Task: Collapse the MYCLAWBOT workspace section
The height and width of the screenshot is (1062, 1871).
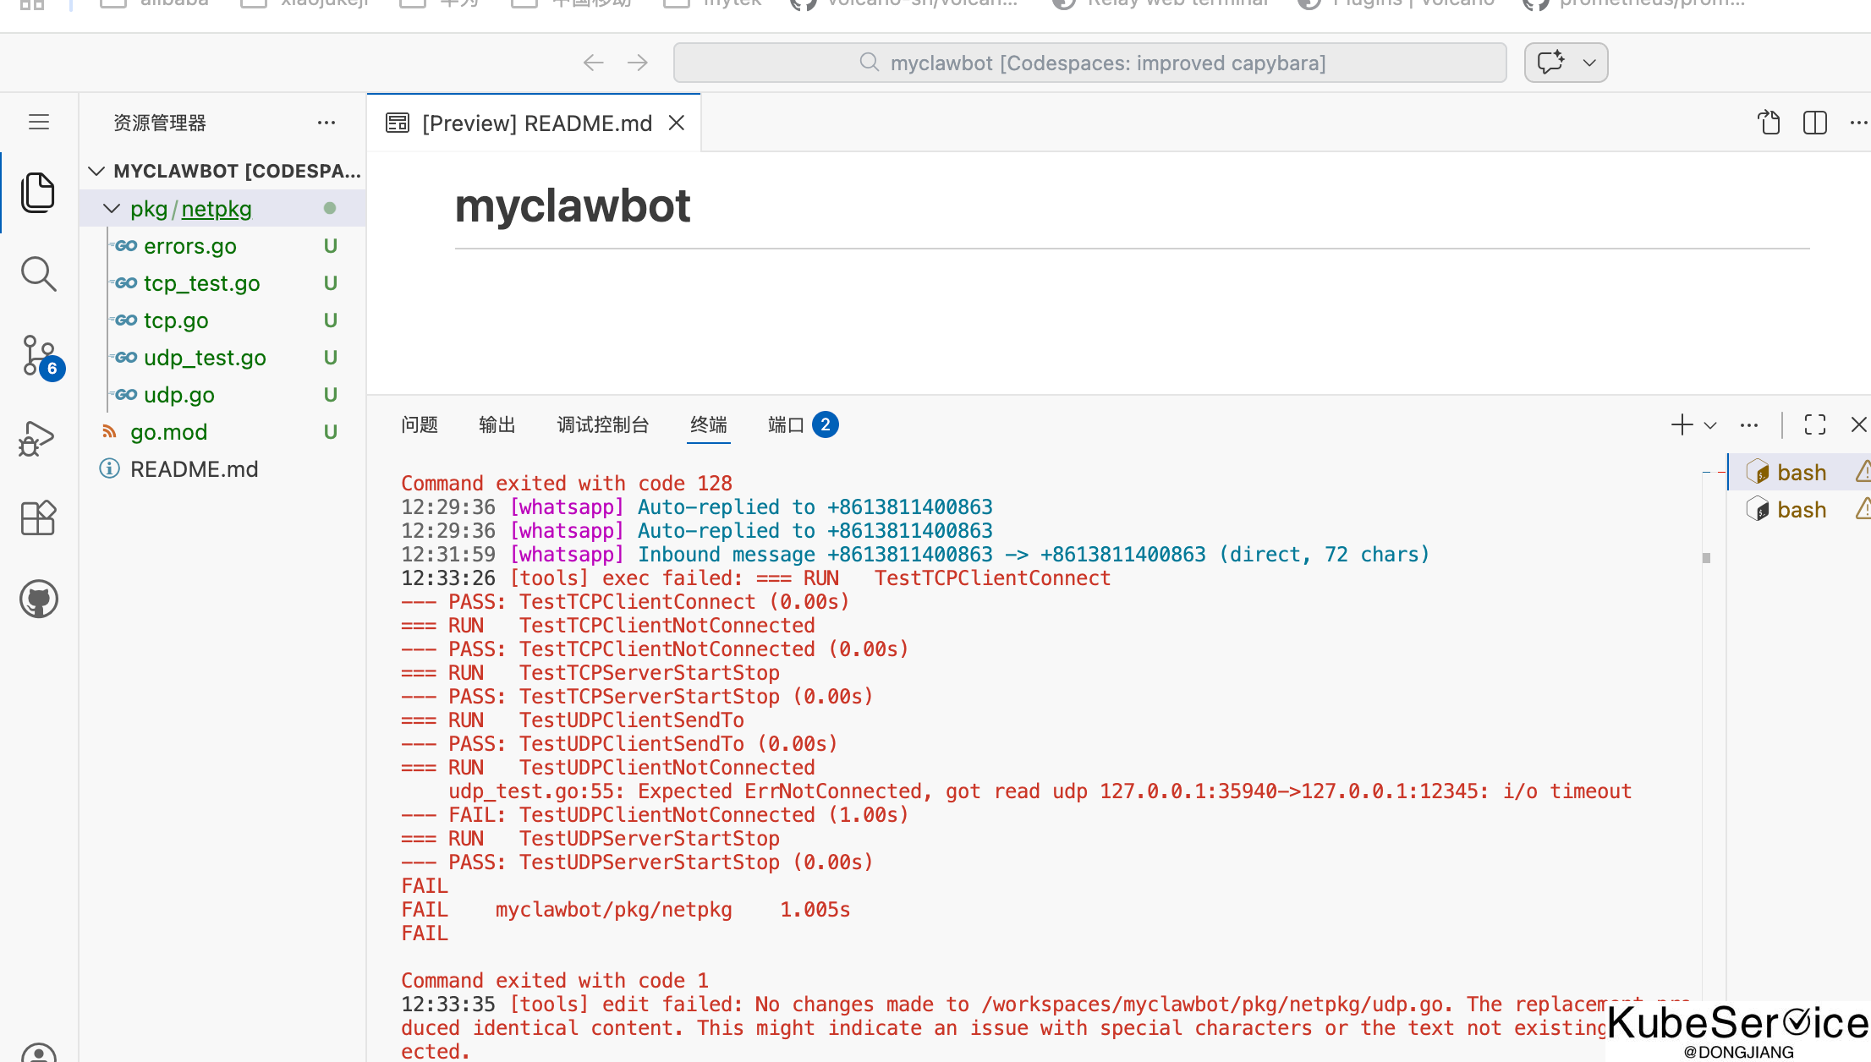Action: tap(96, 172)
